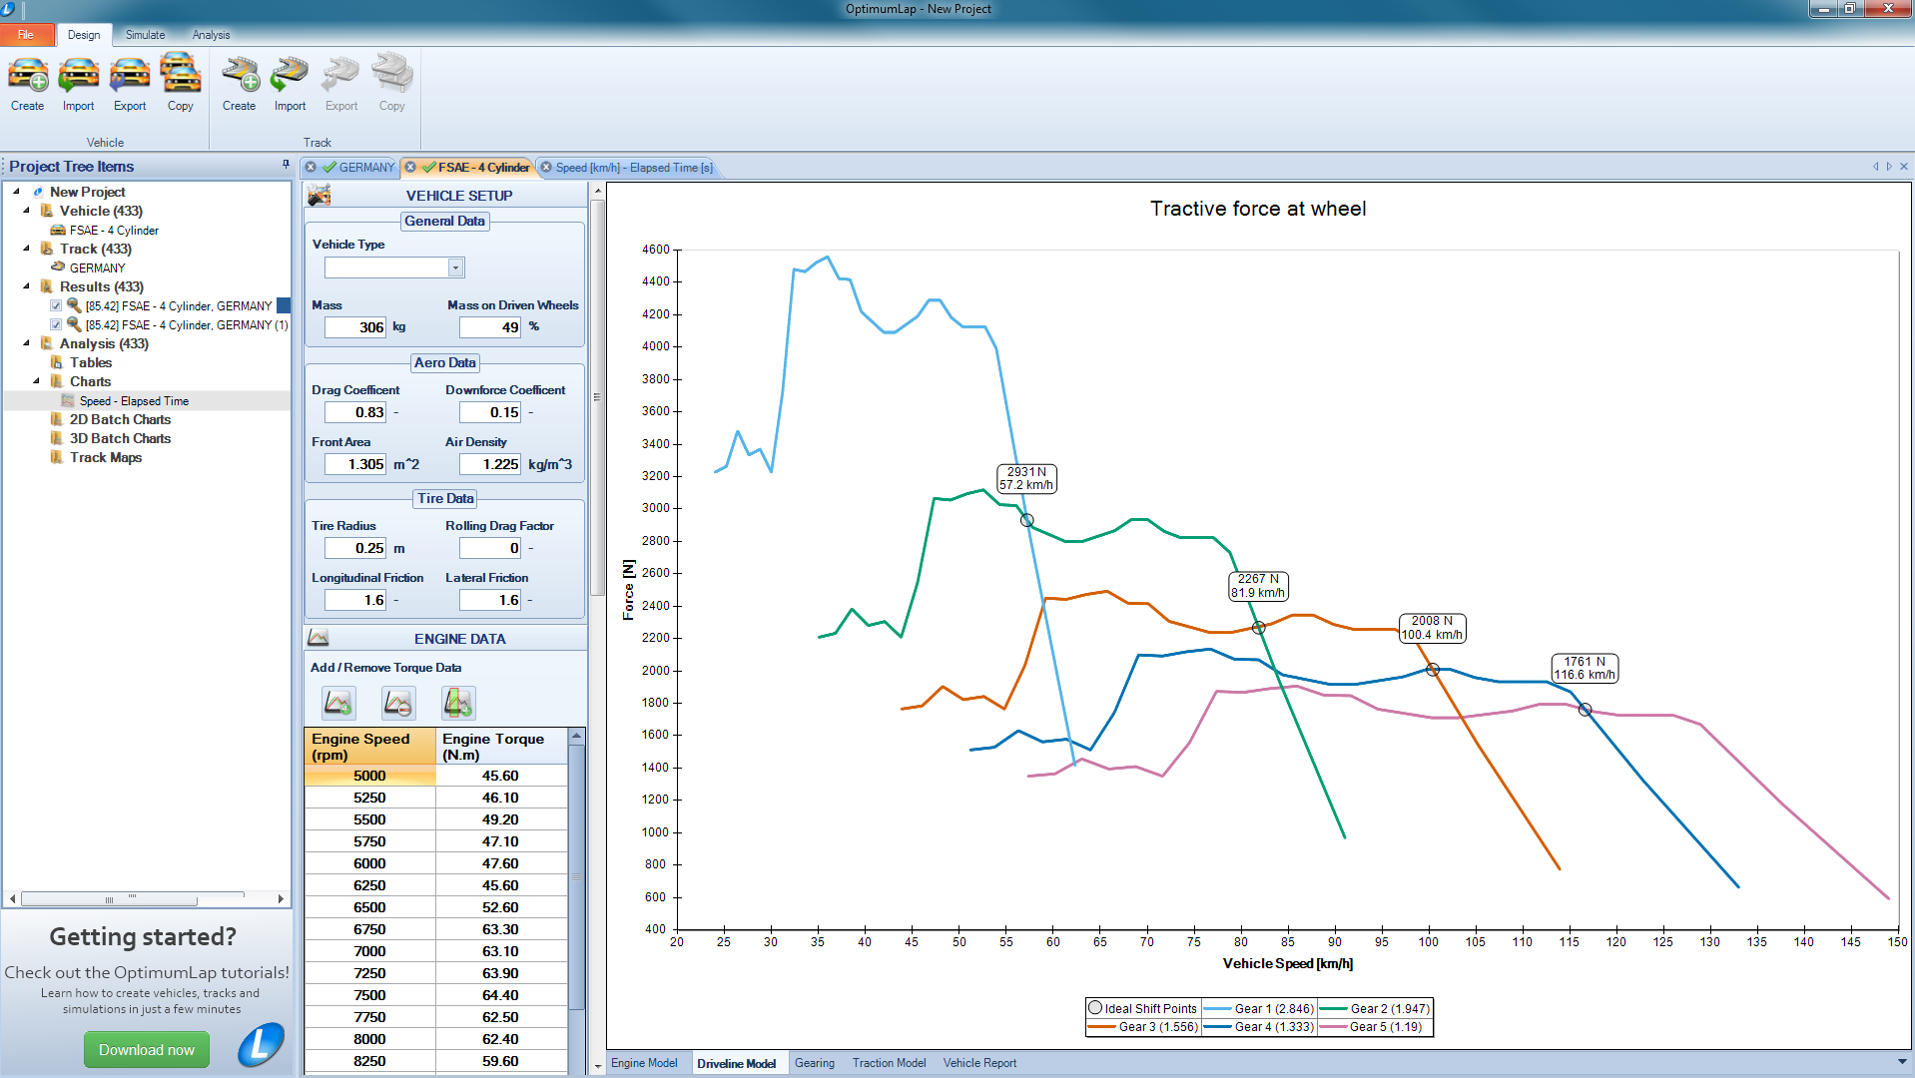The width and height of the screenshot is (1915, 1078).
Task: Click the Mass input field
Action: 355,327
